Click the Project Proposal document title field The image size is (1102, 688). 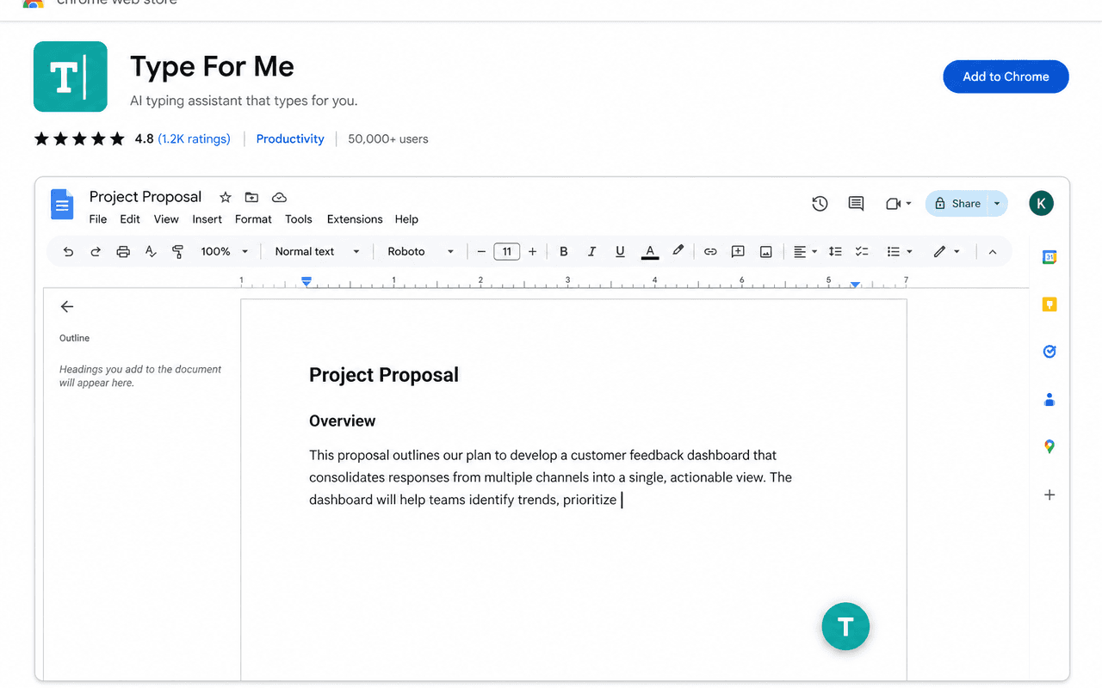pyautogui.click(x=145, y=197)
